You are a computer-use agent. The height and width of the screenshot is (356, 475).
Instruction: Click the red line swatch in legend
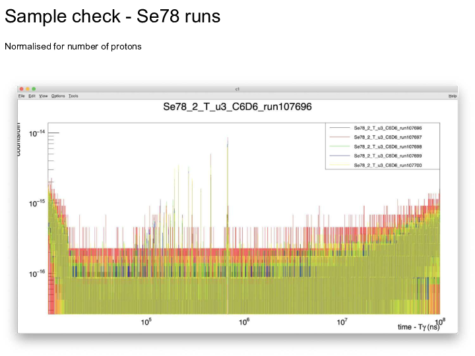click(x=339, y=136)
